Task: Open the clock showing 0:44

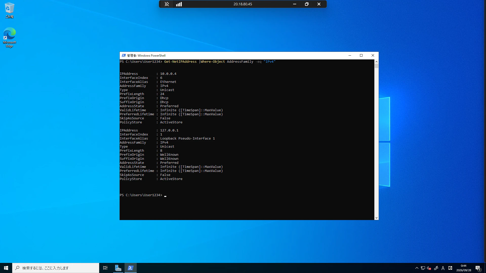Action: coord(463,268)
